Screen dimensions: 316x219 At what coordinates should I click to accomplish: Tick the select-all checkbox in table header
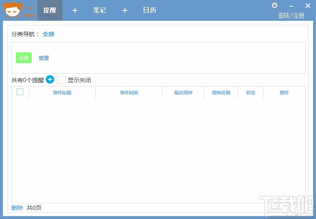pos(20,92)
